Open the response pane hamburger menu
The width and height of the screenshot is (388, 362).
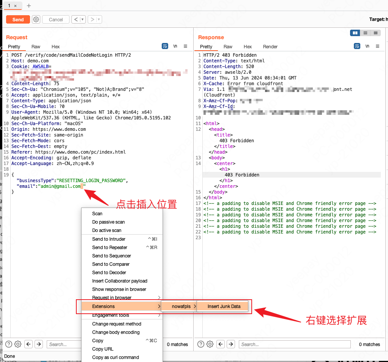[377, 46]
